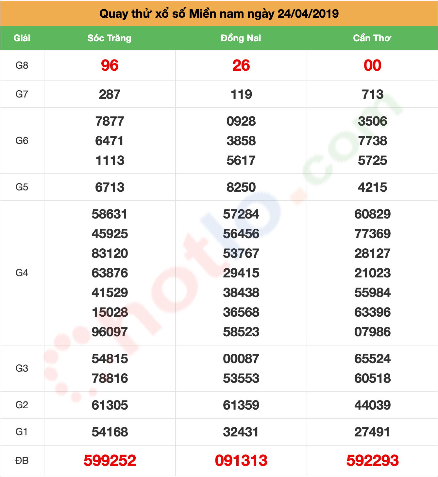
Task: Click G6 value 1113
Action: pos(110,161)
